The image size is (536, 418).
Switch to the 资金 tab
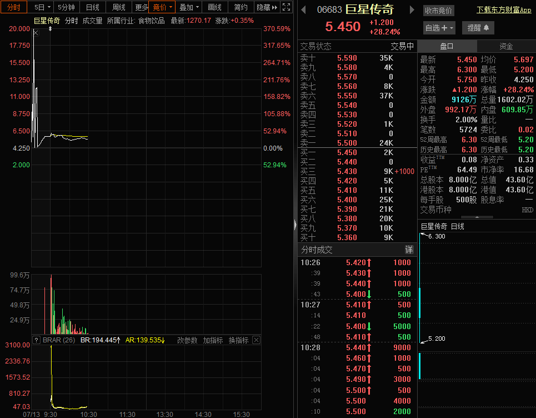point(506,46)
